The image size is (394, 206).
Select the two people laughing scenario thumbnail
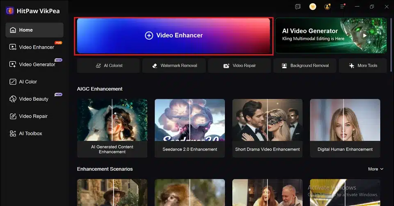point(267,192)
